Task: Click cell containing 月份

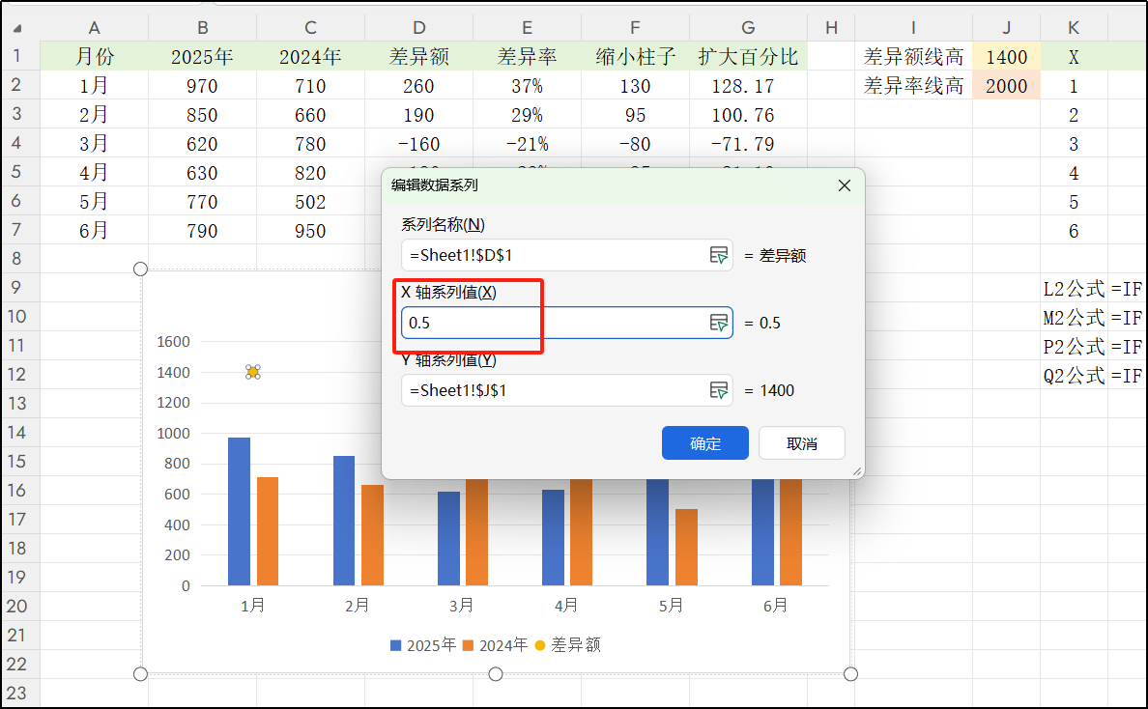Action: pyautogui.click(x=94, y=56)
